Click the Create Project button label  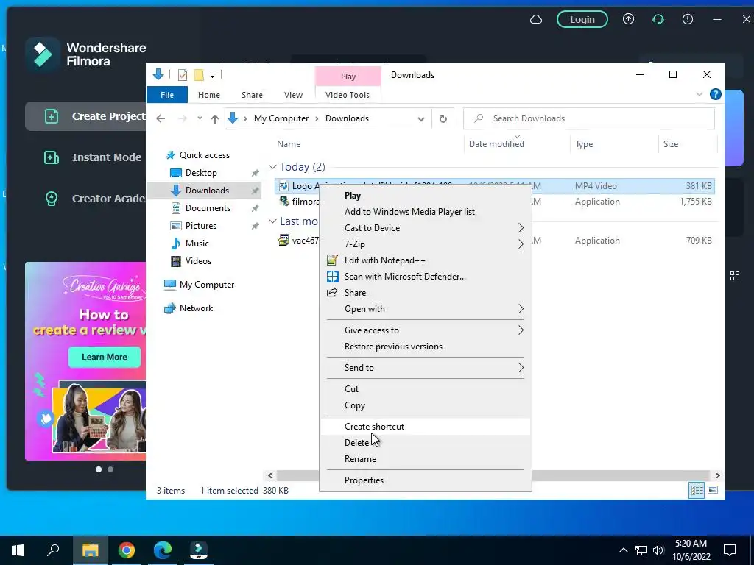(x=109, y=116)
